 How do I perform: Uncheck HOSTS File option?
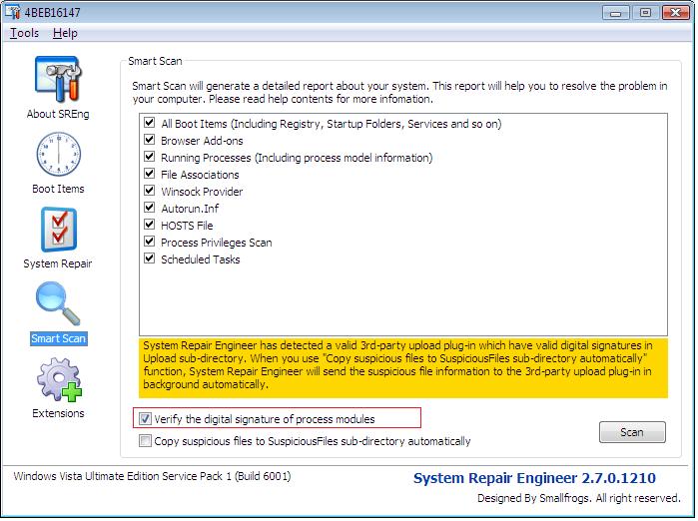pos(150,225)
